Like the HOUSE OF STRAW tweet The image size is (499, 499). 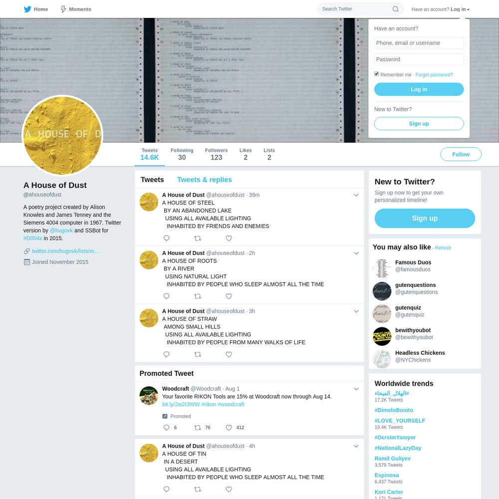click(x=229, y=354)
